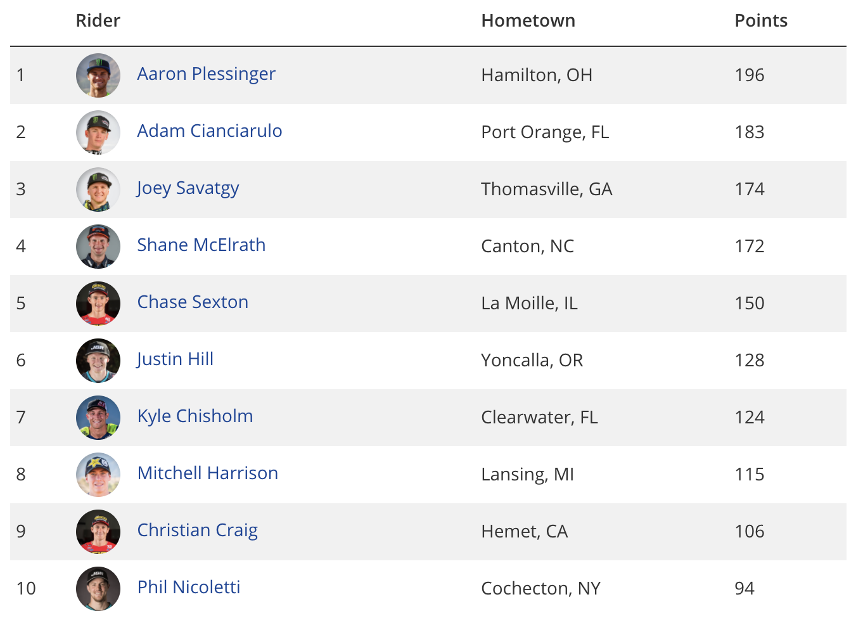Click Adam Cianciarulo's round headshot

(x=98, y=132)
